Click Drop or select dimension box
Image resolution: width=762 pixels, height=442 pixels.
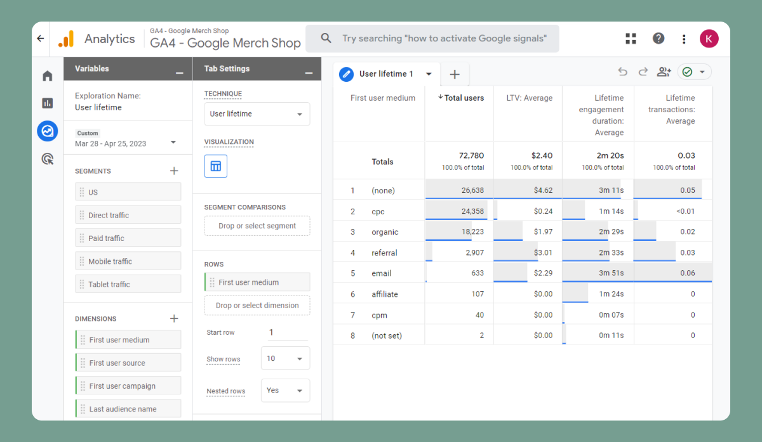(x=257, y=306)
